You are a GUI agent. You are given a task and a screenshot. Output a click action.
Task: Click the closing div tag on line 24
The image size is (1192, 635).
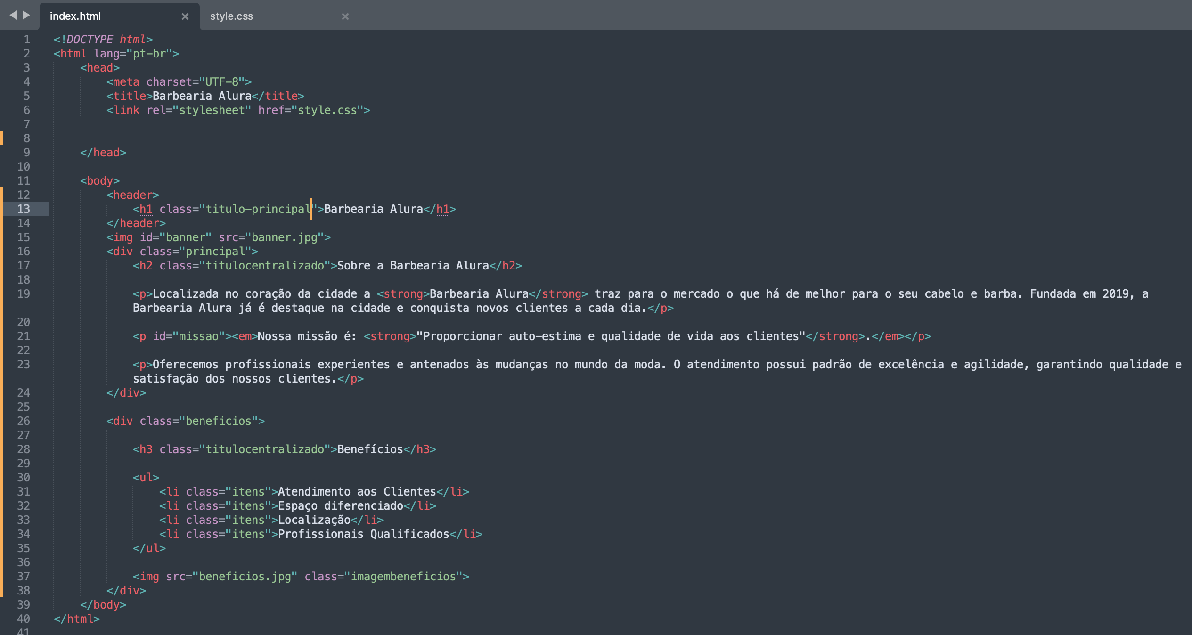coord(126,392)
